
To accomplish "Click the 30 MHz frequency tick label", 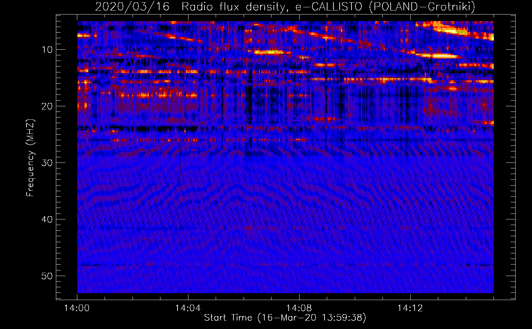I will coord(47,163).
